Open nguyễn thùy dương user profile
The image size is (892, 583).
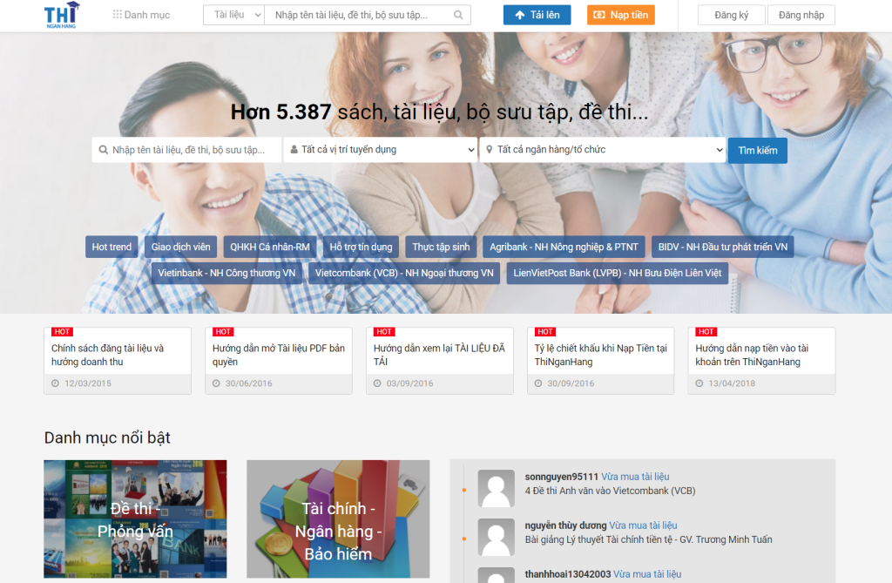pyautogui.click(x=565, y=525)
